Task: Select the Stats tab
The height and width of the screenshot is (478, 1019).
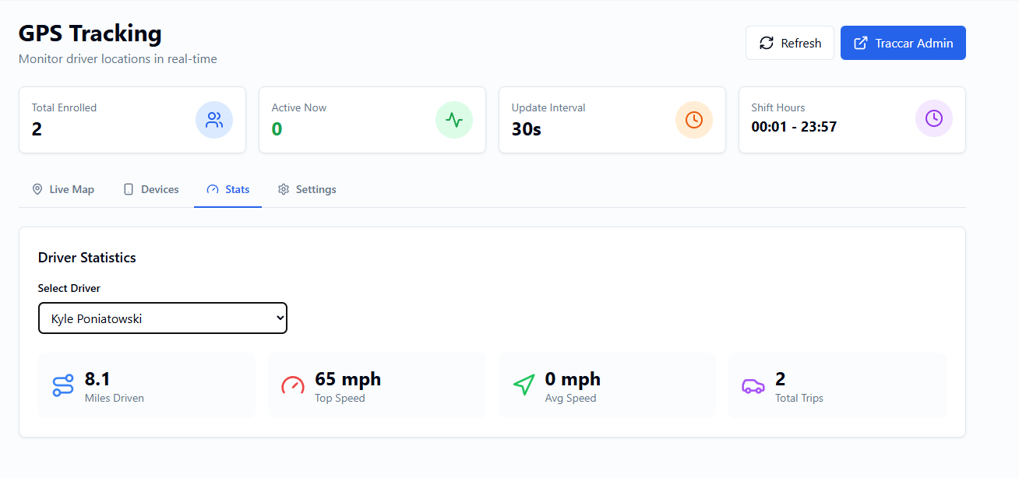Action: [228, 190]
